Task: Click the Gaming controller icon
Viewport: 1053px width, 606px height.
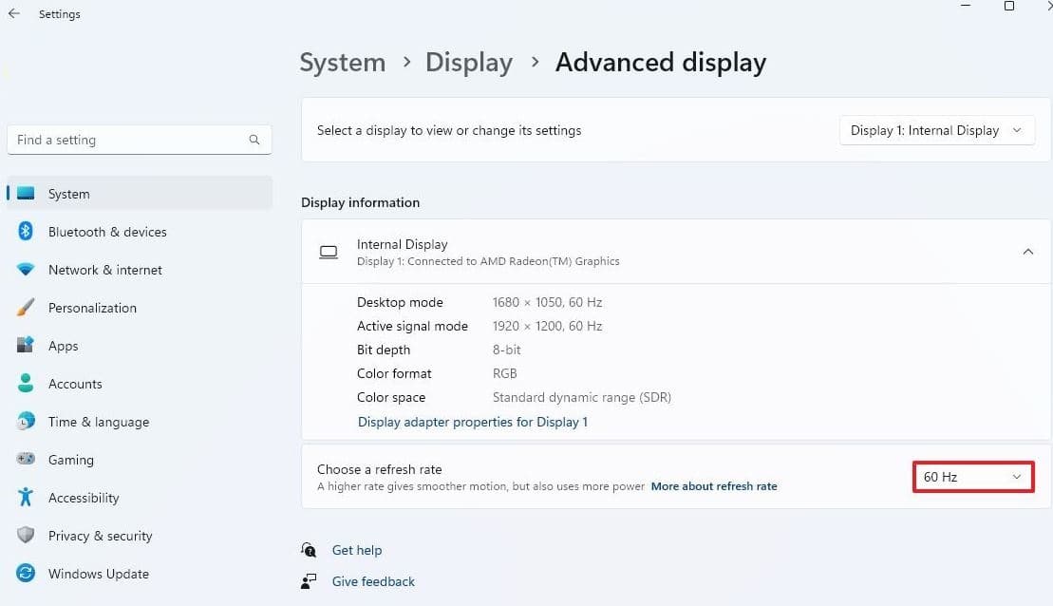Action: pyautogui.click(x=27, y=460)
